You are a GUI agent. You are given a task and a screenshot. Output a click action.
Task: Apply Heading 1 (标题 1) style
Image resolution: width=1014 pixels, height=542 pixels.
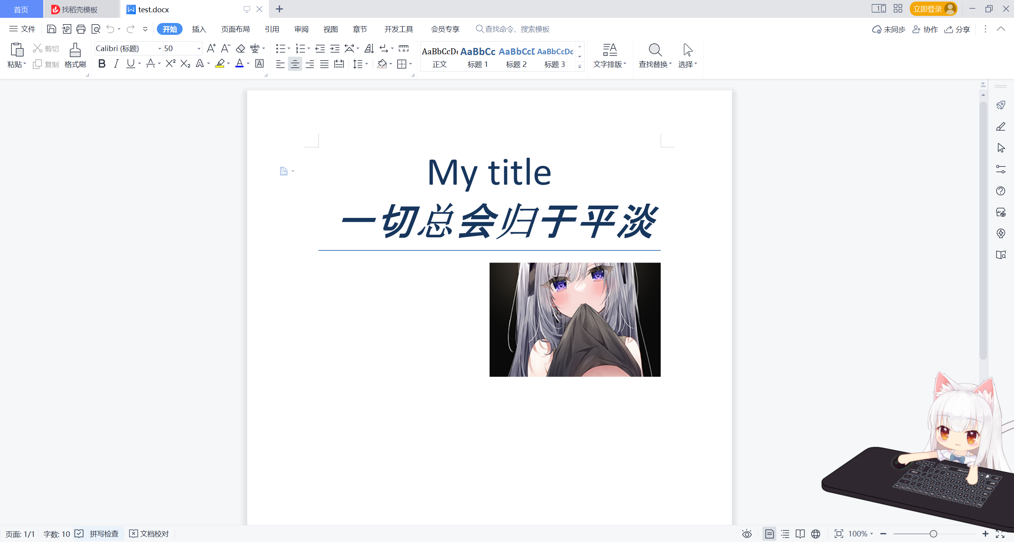click(x=478, y=57)
